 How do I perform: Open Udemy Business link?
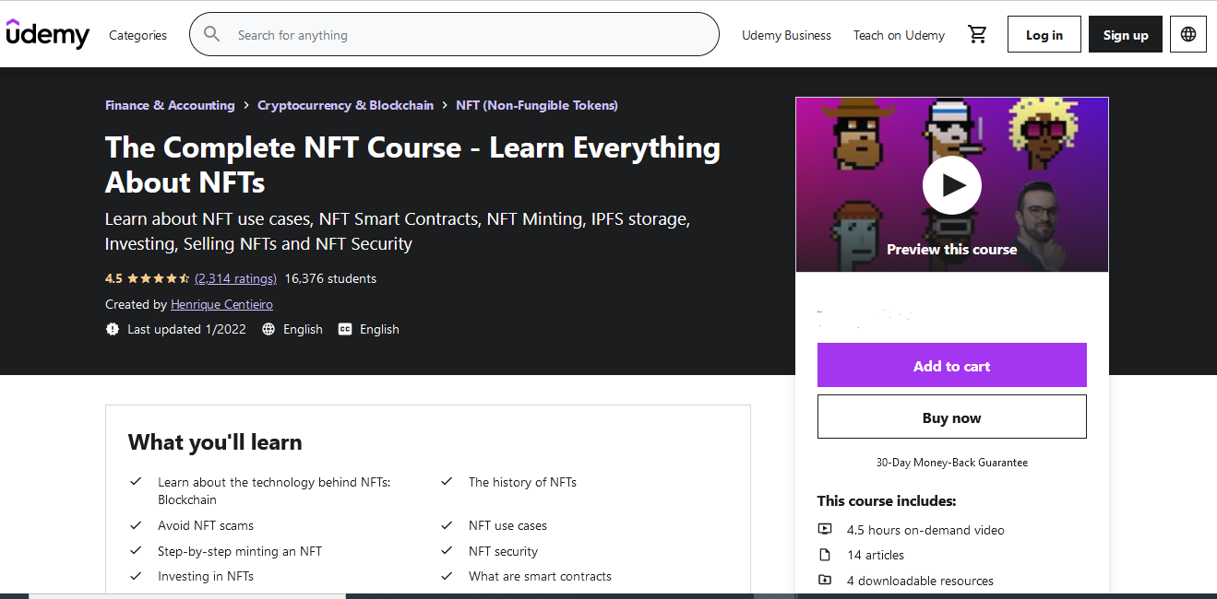point(786,35)
